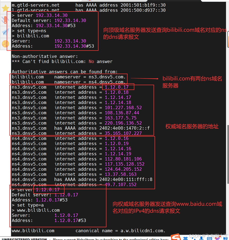This screenshot has height=240, width=229.
Task: Click the Sogou voice input microphone icon
Action: pos(201,238)
